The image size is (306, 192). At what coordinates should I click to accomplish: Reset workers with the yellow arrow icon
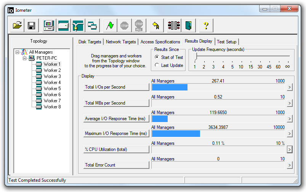pyautogui.click(x=156, y=25)
